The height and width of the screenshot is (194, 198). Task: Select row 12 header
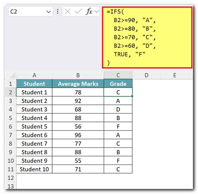click(x=10, y=178)
